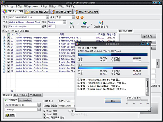This screenshot has height=122, width=163.
Task: Toggle the select-all tracks header checkbox
Action: tap(9, 35)
